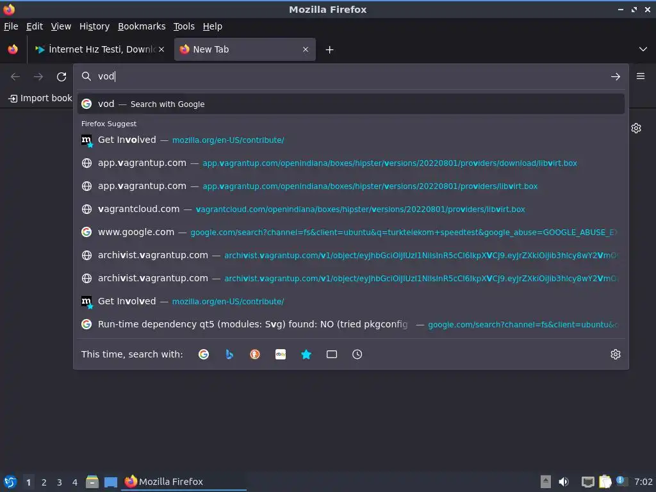
Task: Switch to workspace 1
Action: click(28, 482)
